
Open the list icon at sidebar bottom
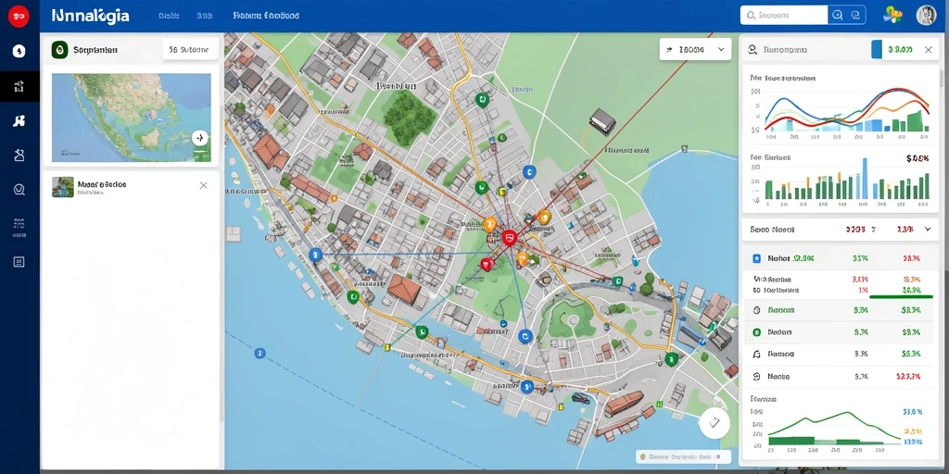[x=19, y=262]
